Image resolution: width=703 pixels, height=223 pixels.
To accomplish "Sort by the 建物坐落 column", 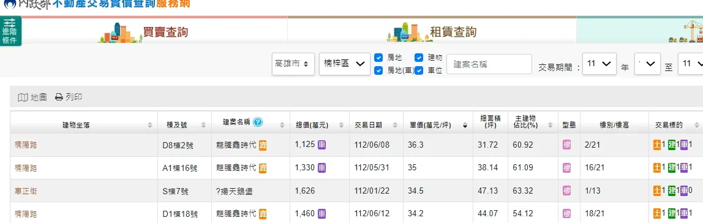I will tap(84, 125).
